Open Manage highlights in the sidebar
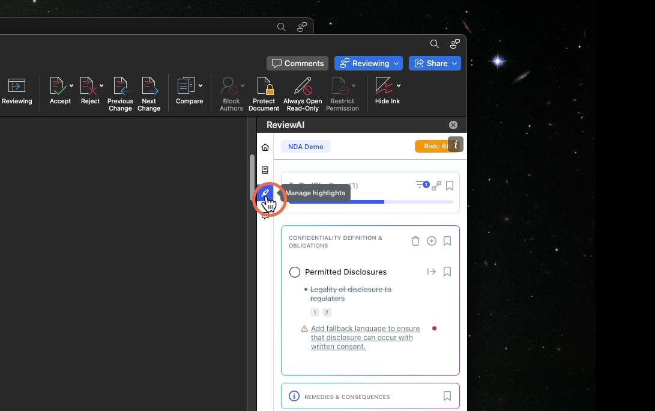 point(265,193)
